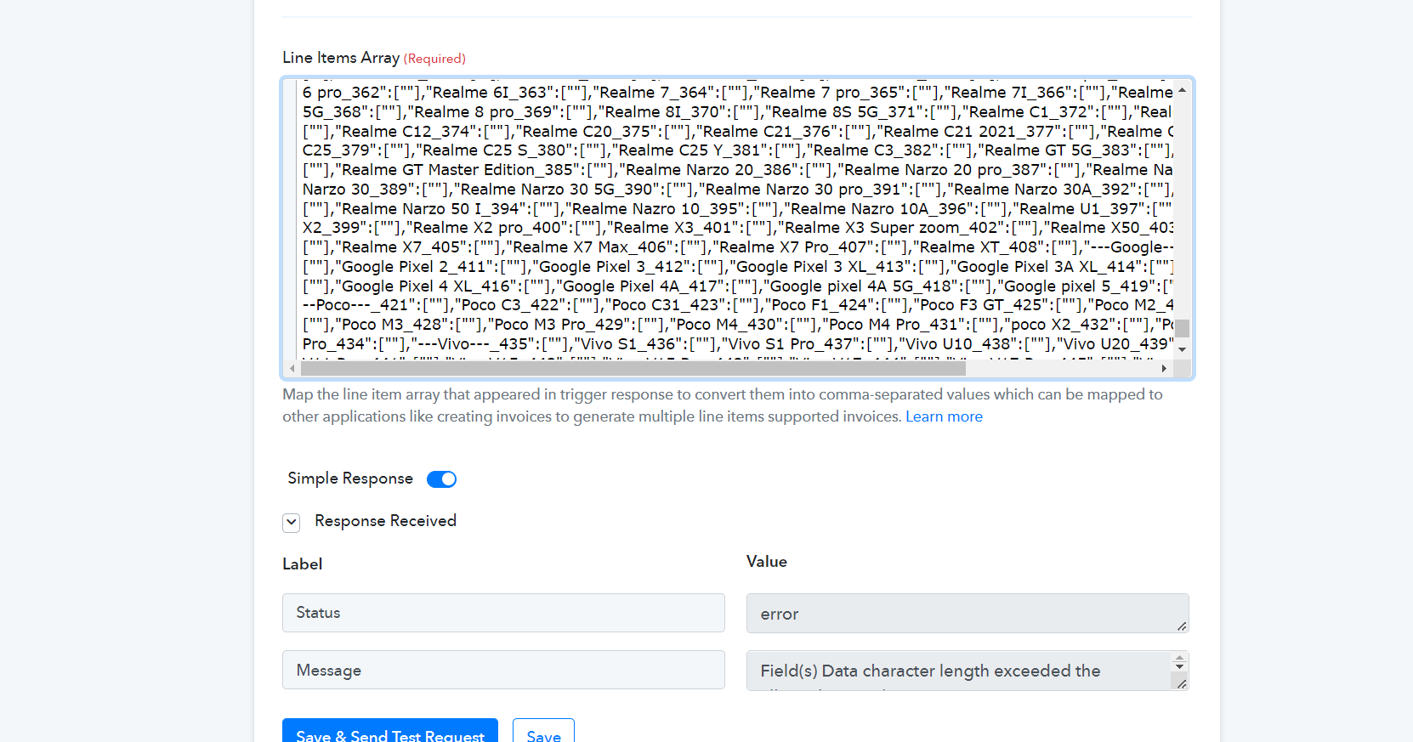The height and width of the screenshot is (742, 1413).
Task: Click the "Simple Response" label
Action: pyautogui.click(x=350, y=479)
